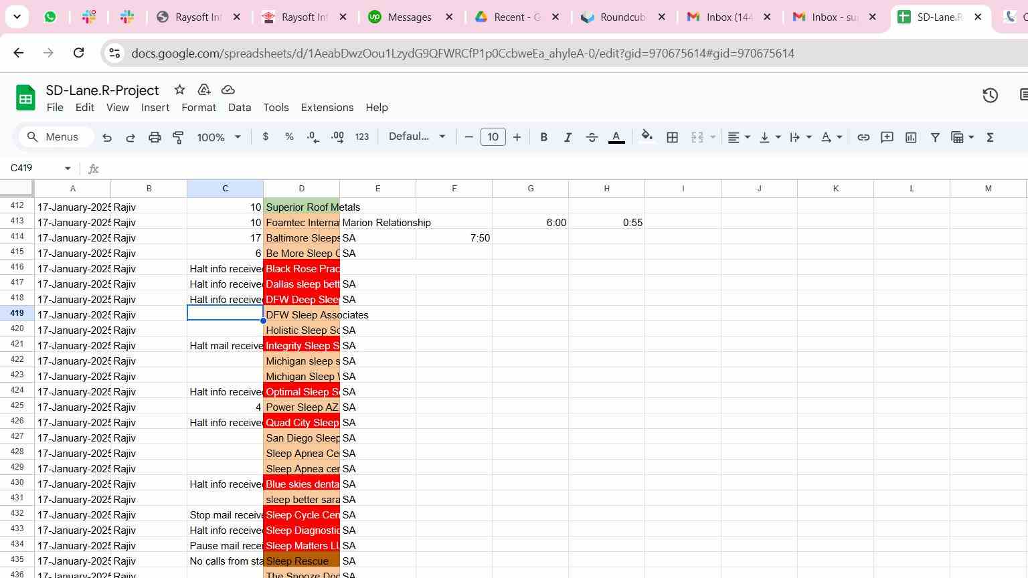Toggle Bold formatting

pos(543,137)
